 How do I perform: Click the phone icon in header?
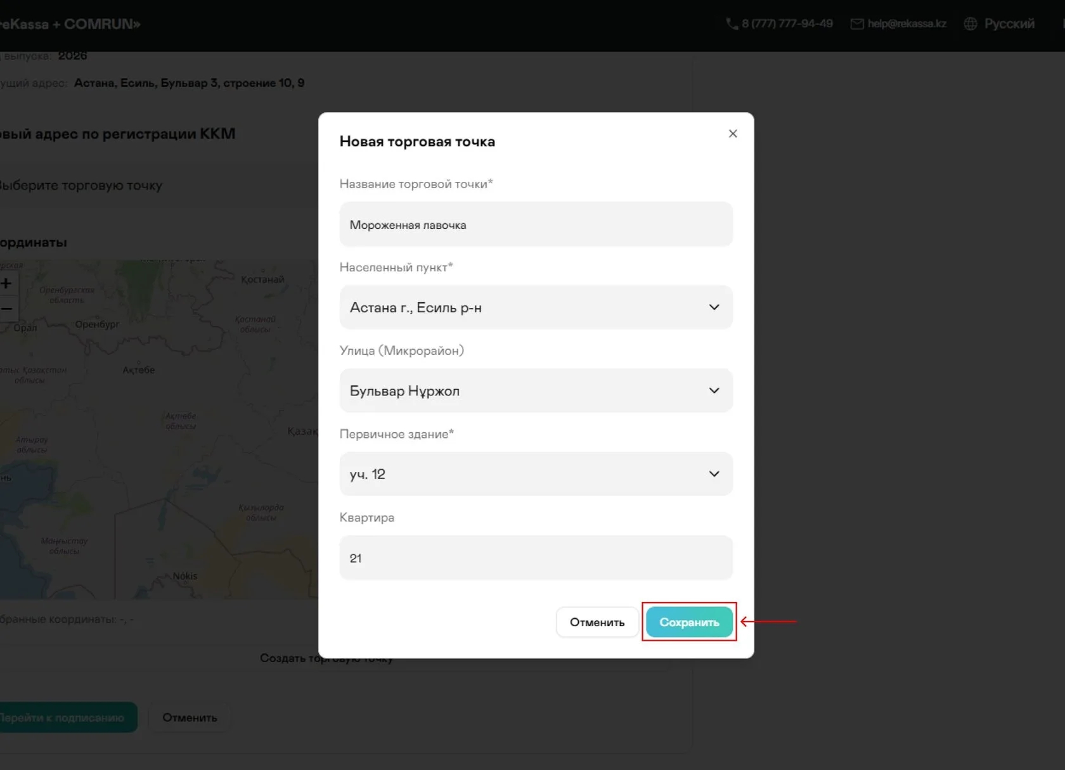732,24
